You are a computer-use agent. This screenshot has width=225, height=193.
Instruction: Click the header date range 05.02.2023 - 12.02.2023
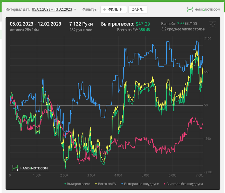[x=35, y=24]
